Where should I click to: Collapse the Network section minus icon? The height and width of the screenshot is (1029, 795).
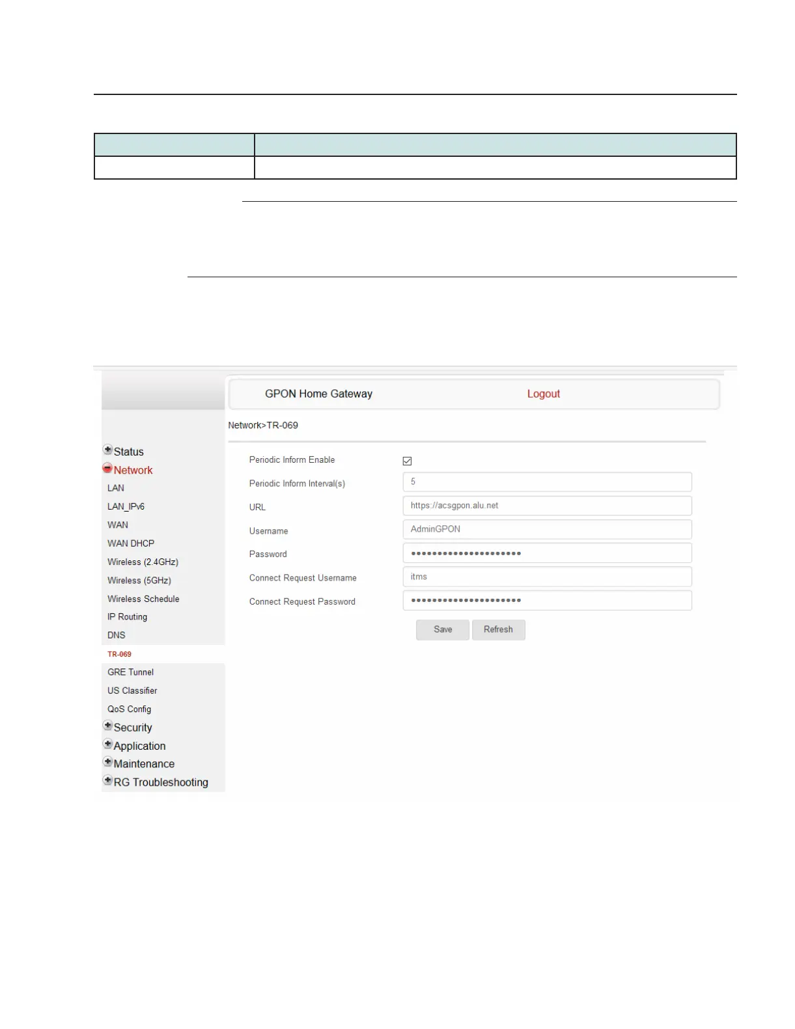107,468
